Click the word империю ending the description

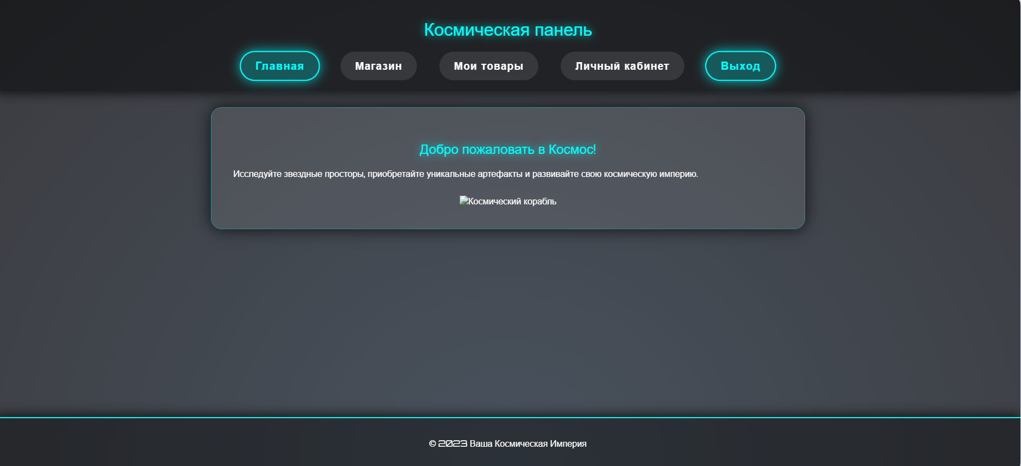[678, 174]
